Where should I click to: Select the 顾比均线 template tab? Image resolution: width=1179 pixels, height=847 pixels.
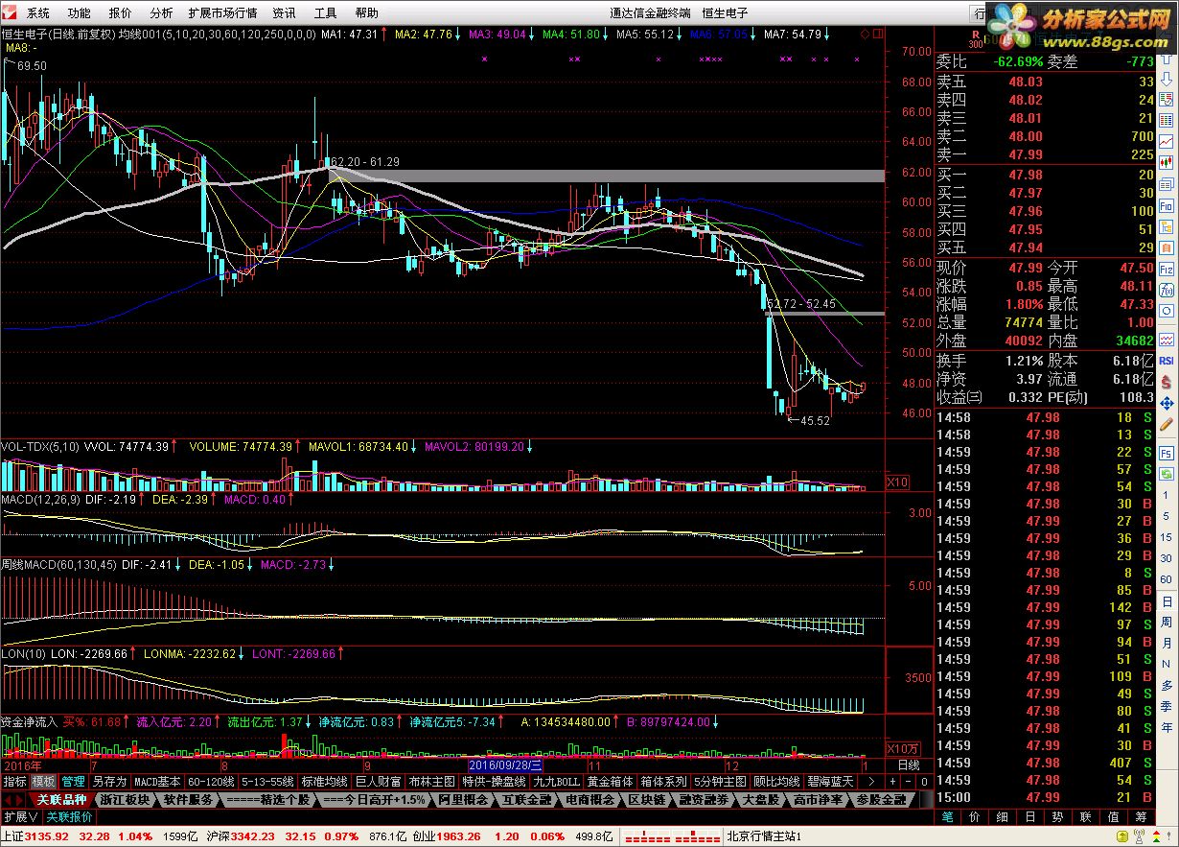[x=775, y=781]
